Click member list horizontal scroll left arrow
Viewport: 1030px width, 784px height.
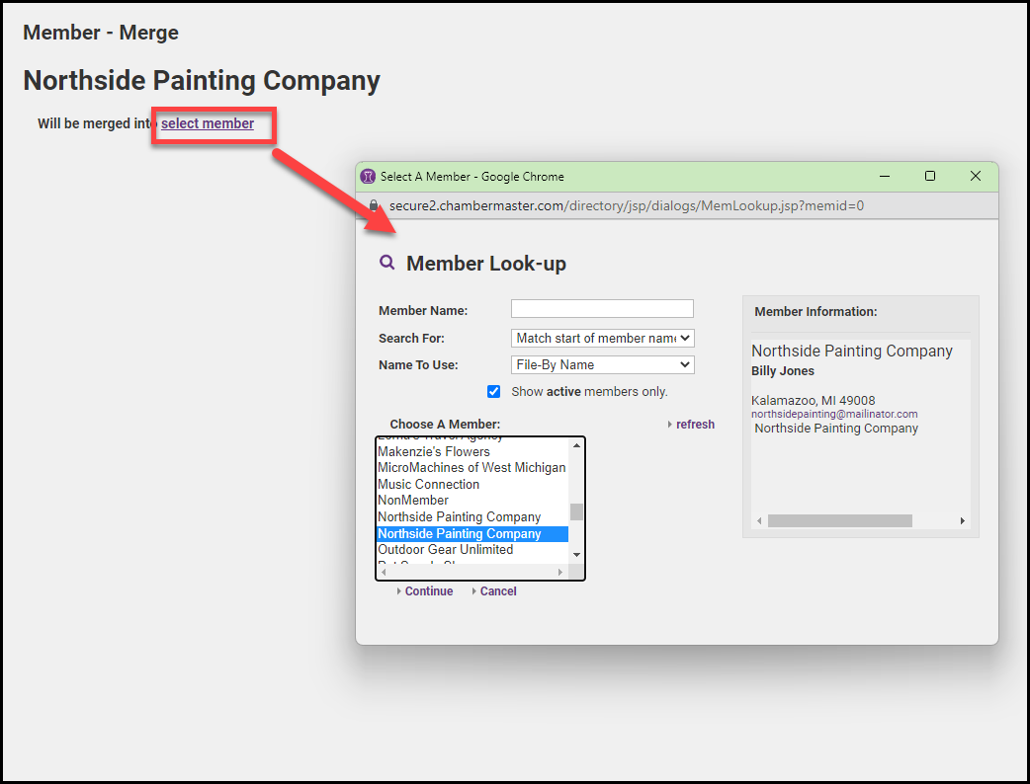click(384, 572)
